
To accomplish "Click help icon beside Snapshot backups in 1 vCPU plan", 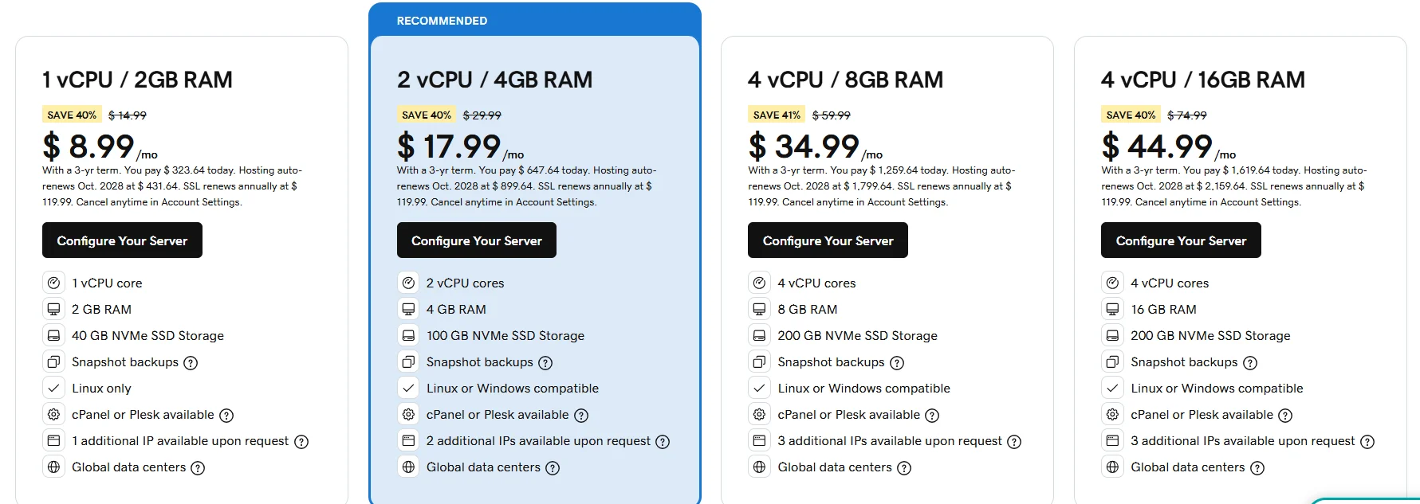I will coord(191,363).
